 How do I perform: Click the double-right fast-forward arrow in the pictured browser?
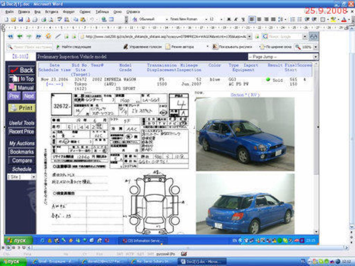click(x=38, y=36)
